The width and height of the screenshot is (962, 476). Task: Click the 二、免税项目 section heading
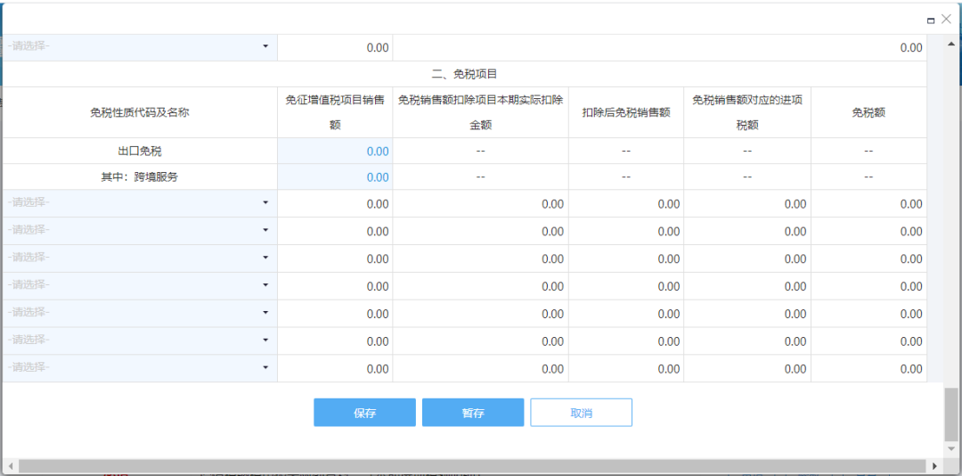coord(464,74)
